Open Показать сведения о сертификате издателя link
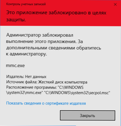121x126 pixels. click(x=46, y=103)
